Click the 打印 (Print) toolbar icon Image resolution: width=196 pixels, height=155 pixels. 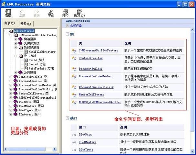[x=65, y=12]
